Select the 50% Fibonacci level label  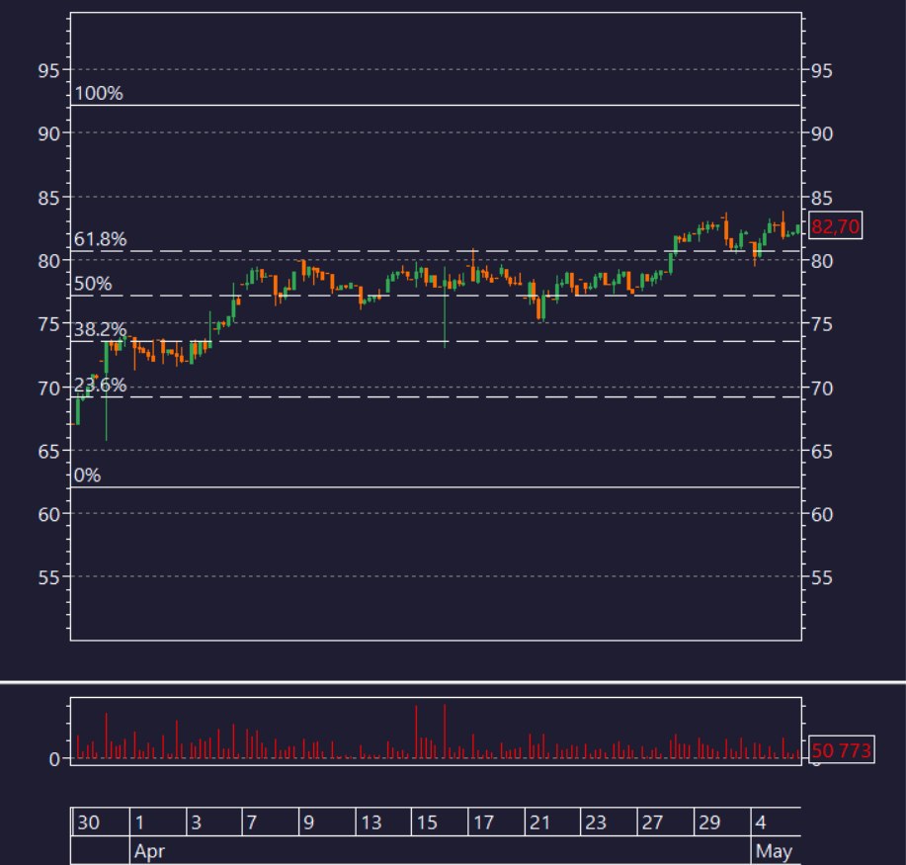pyautogui.click(x=93, y=284)
